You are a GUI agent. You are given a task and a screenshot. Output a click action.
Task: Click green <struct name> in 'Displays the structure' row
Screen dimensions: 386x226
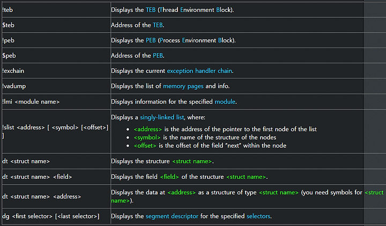[x=192, y=161]
